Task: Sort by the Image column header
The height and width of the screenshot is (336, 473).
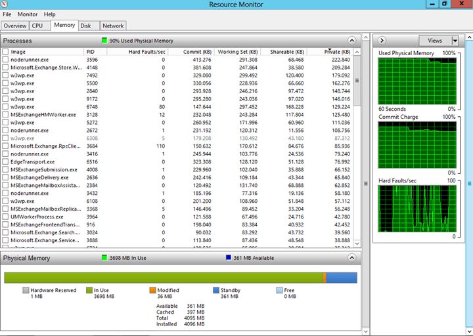Action: coord(47,52)
